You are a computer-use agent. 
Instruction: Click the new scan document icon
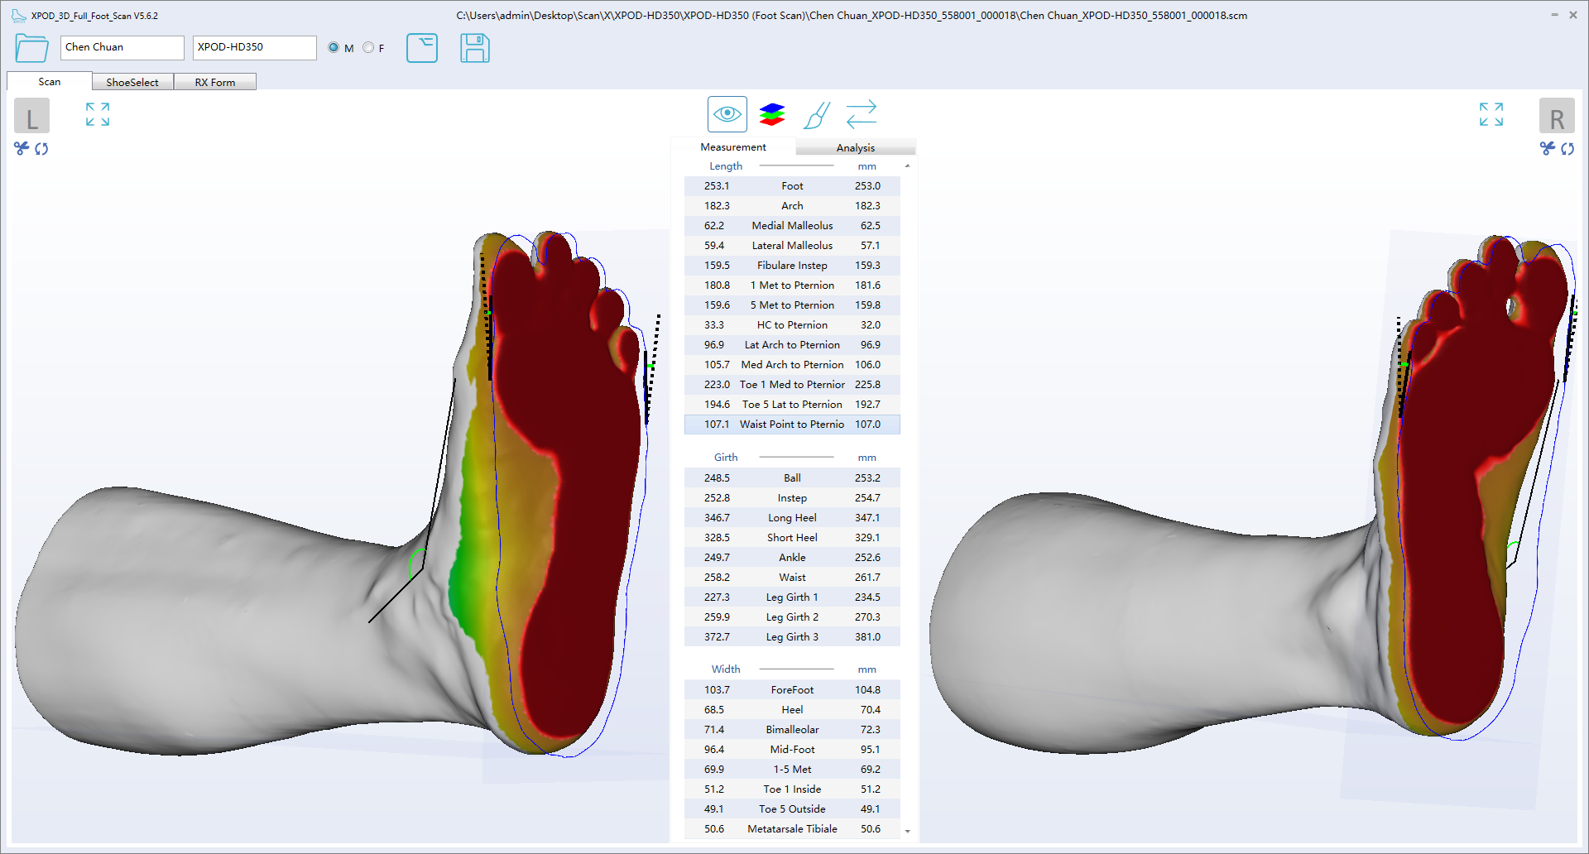pos(422,48)
